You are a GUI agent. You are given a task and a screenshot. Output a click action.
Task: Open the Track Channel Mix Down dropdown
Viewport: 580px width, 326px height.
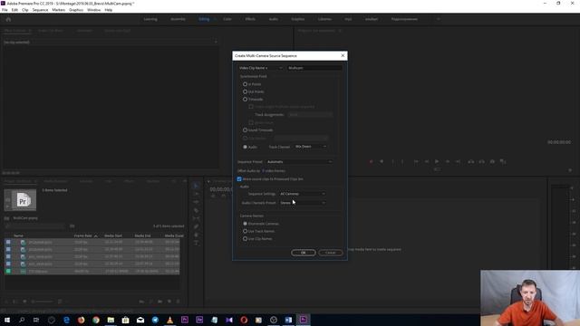(x=310, y=147)
